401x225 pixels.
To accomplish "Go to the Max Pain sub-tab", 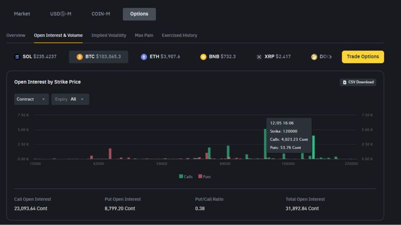I will tap(144, 35).
